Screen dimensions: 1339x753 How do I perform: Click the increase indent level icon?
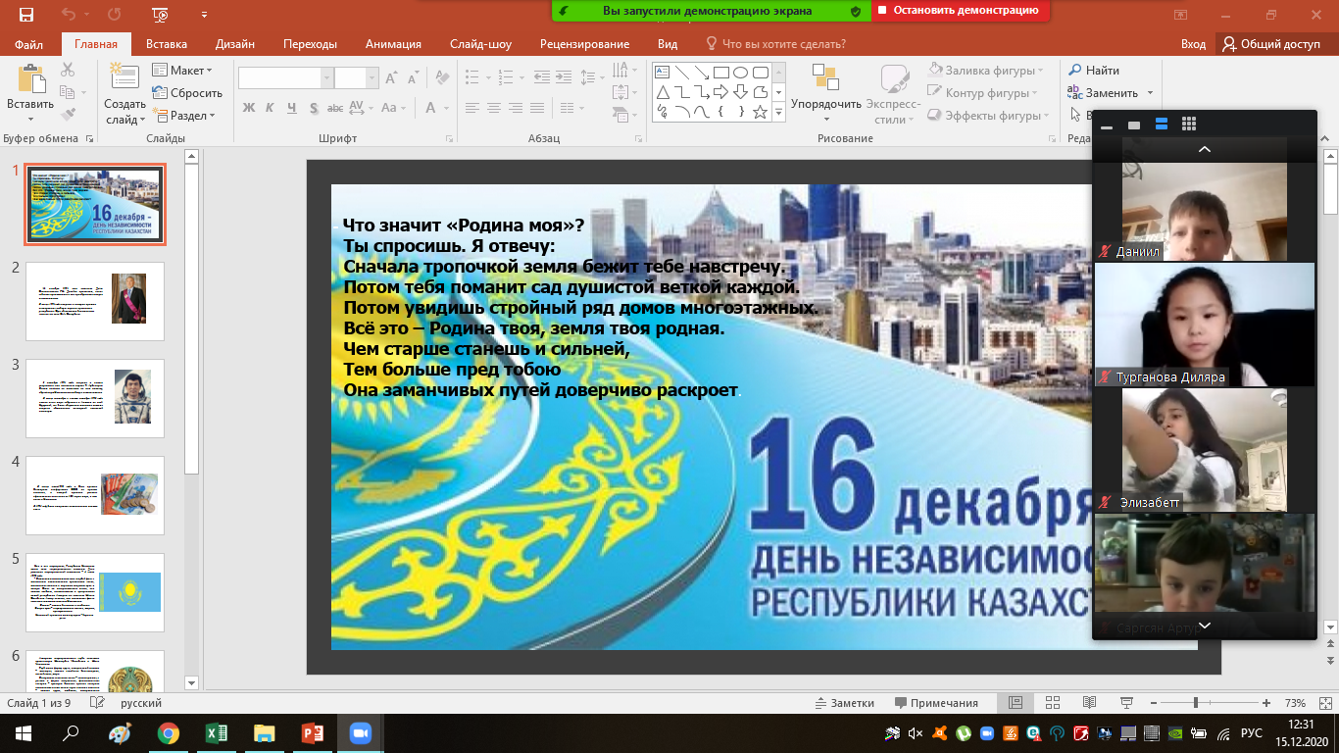click(562, 78)
